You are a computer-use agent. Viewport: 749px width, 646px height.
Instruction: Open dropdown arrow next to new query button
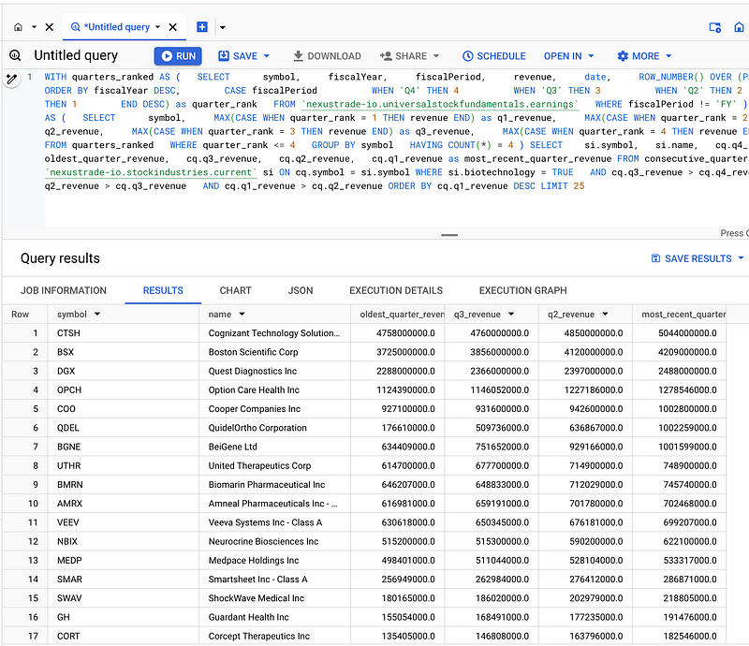(223, 27)
